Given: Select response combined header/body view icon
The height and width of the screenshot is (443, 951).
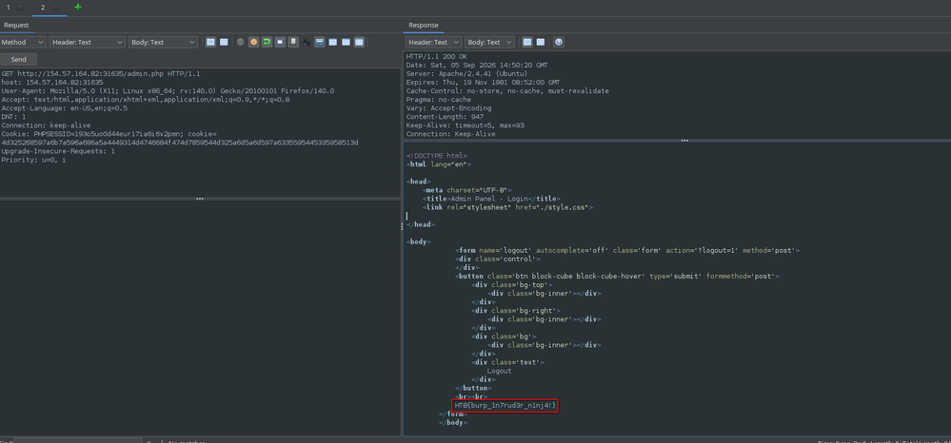Looking at the screenshot, I should (x=541, y=43).
